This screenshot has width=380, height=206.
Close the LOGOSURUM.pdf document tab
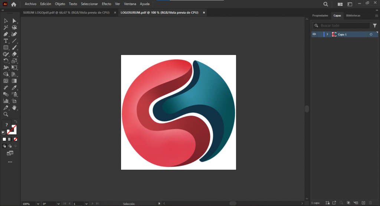tap(204, 13)
